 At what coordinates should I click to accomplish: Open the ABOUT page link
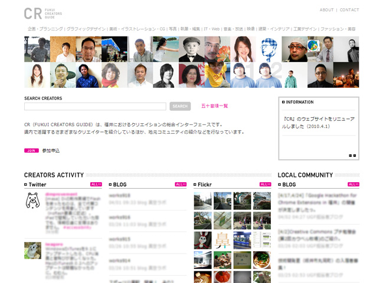coord(326,10)
